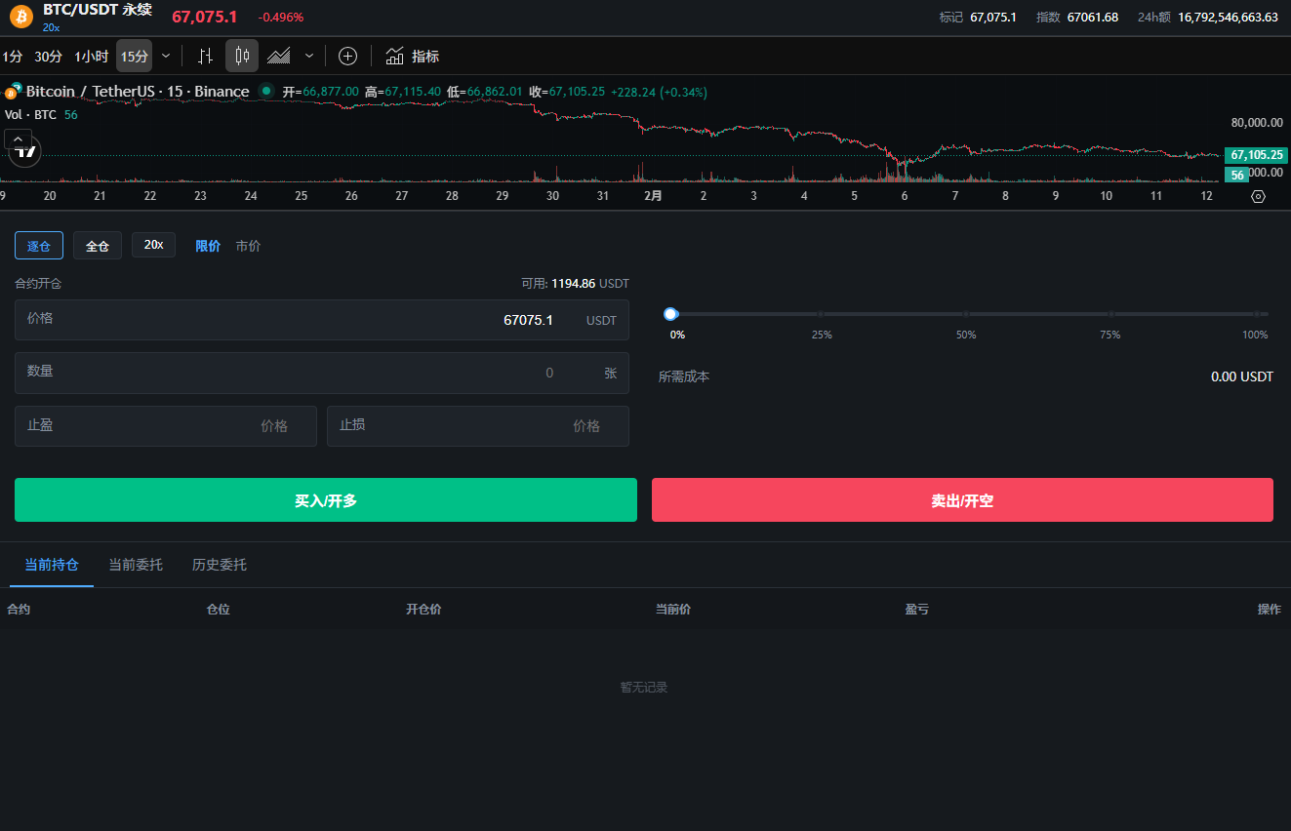The image size is (1291, 831).
Task: Select the area chart style icon
Action: (x=279, y=57)
